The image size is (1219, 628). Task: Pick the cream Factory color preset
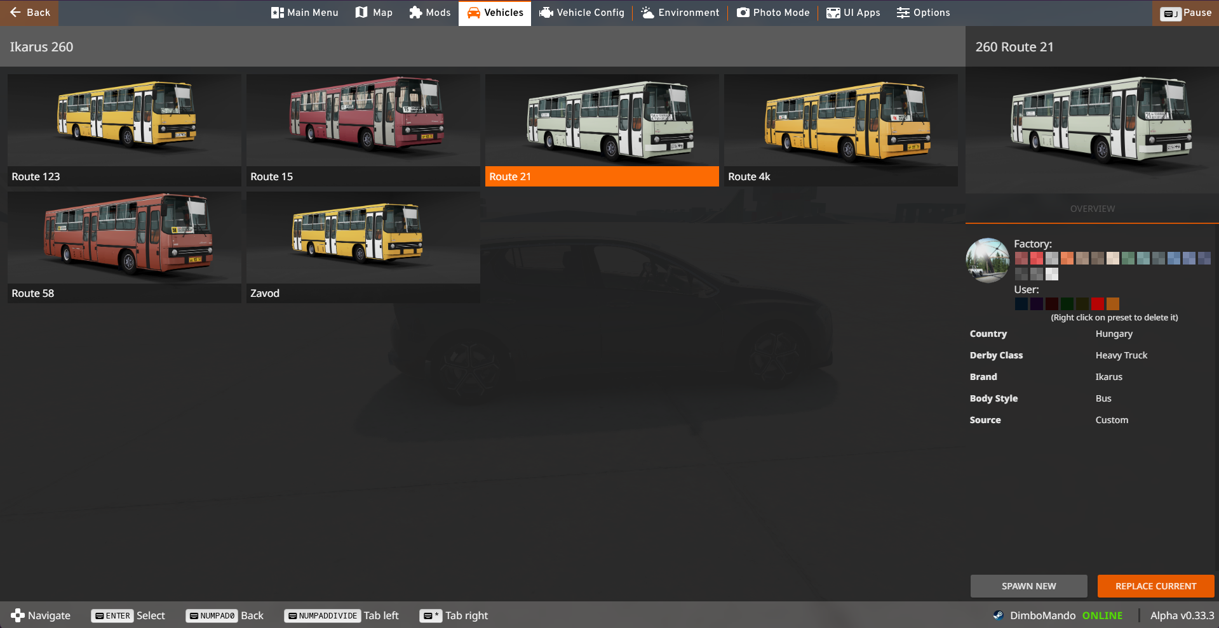[x=1113, y=258]
